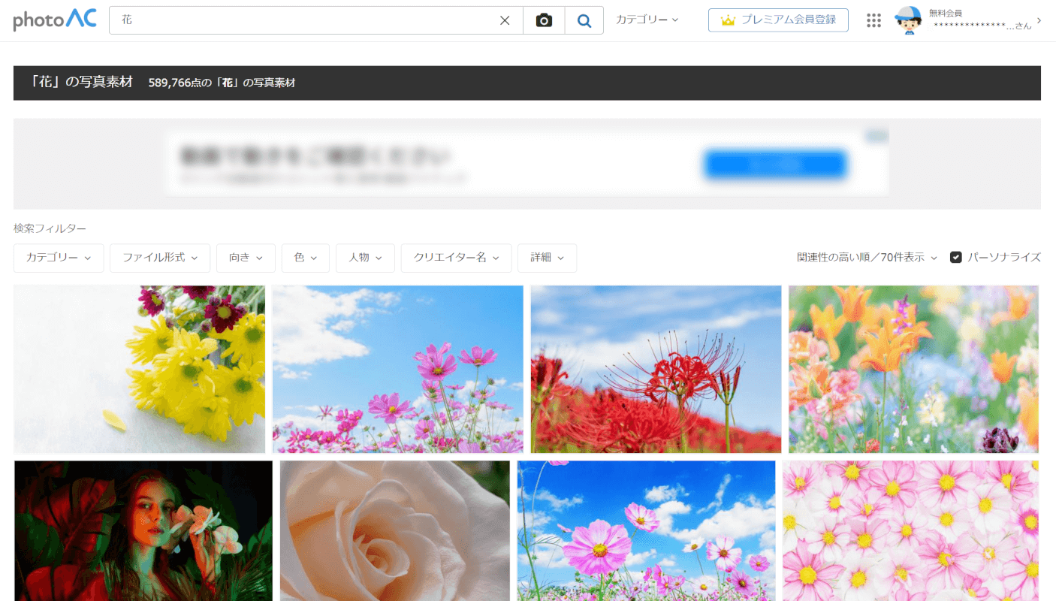Viewport: 1056px width, 601px height.
Task: Click the 検索フィルター label
Action: [50, 228]
